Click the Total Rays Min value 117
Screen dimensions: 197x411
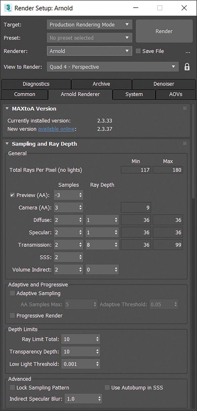pos(136,170)
